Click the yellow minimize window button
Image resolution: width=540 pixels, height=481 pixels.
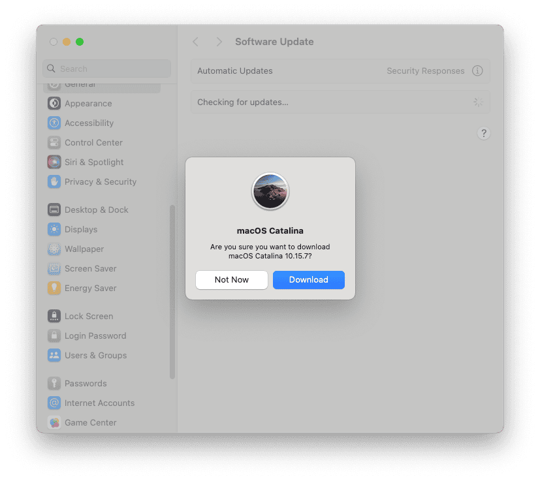[67, 42]
